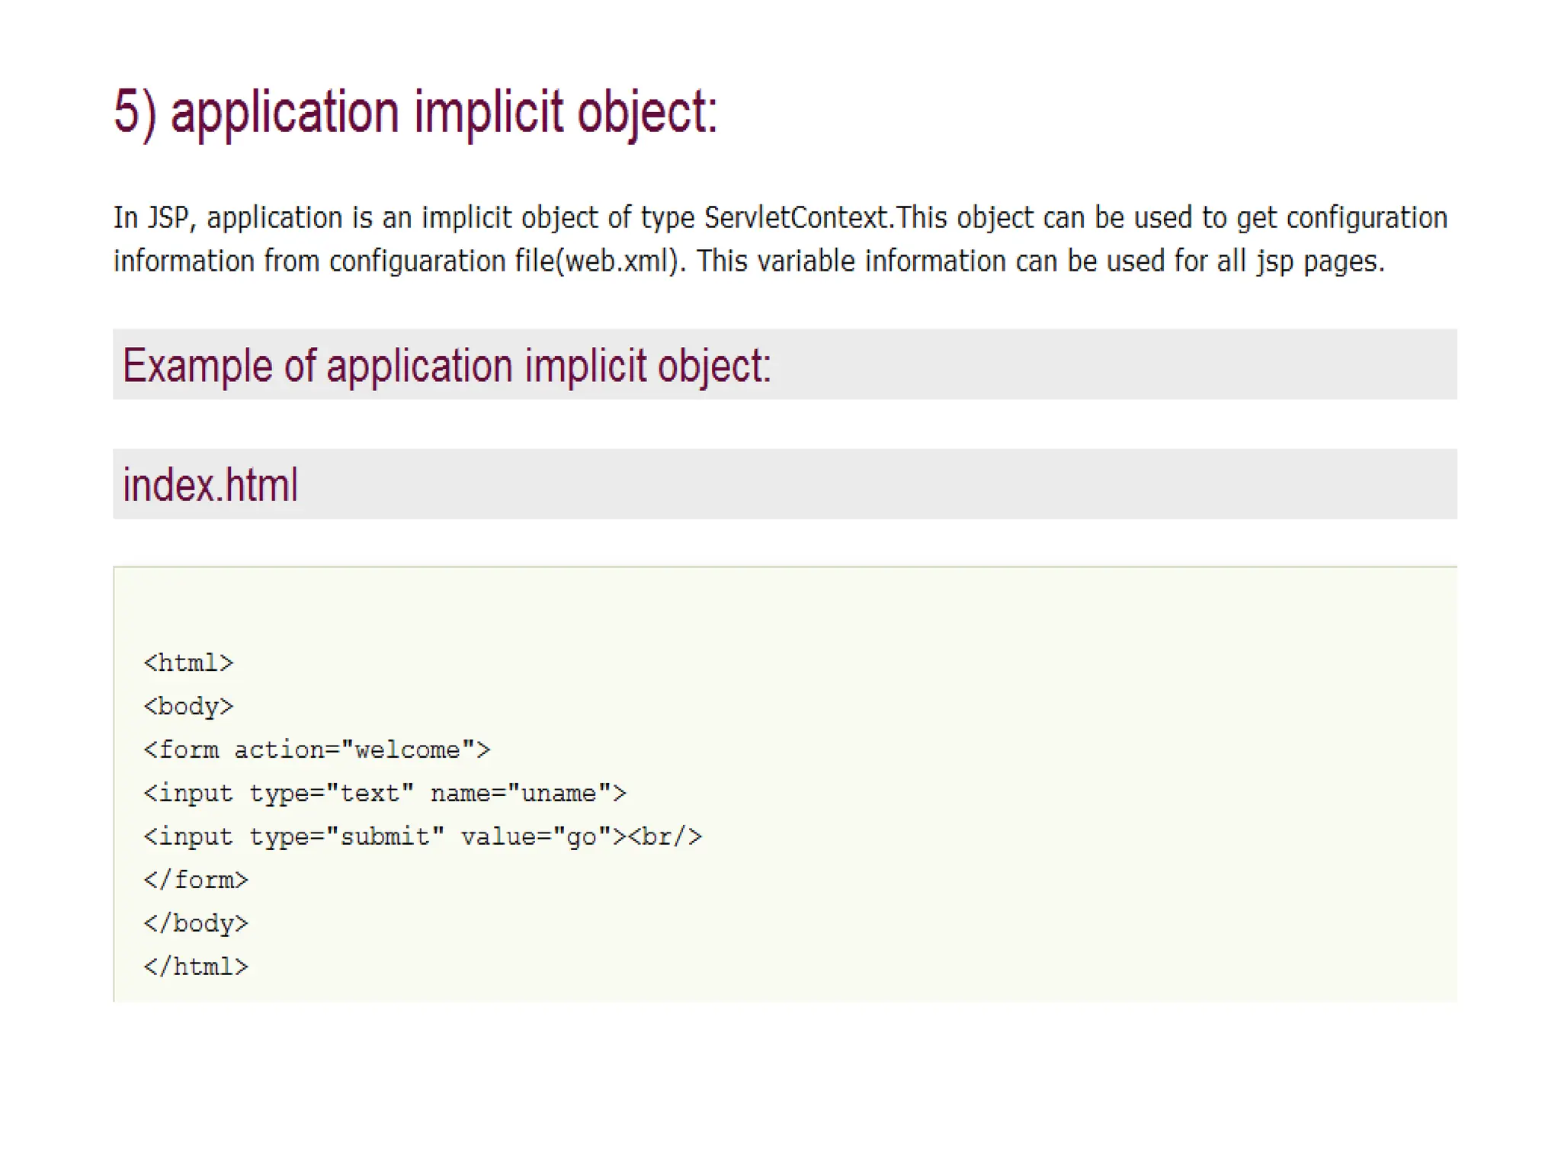Click the opening <body> code line

click(x=188, y=706)
